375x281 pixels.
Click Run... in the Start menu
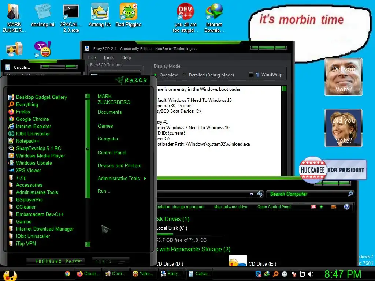click(104, 191)
